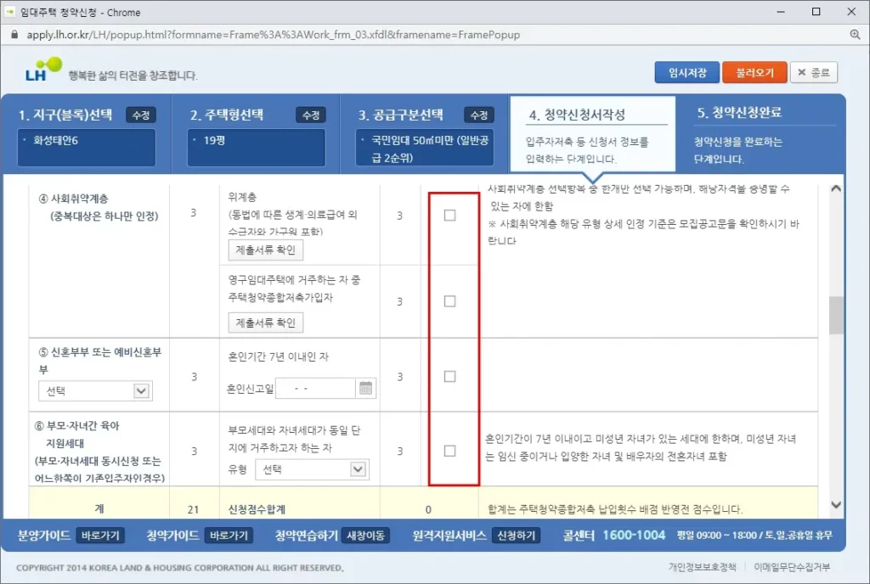
Task: Click 제출서류 확인 under 위계층
Action: 266,250
